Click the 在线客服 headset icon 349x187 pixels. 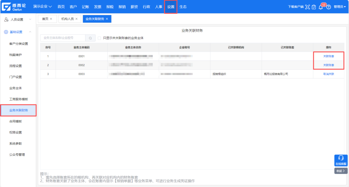341,158
